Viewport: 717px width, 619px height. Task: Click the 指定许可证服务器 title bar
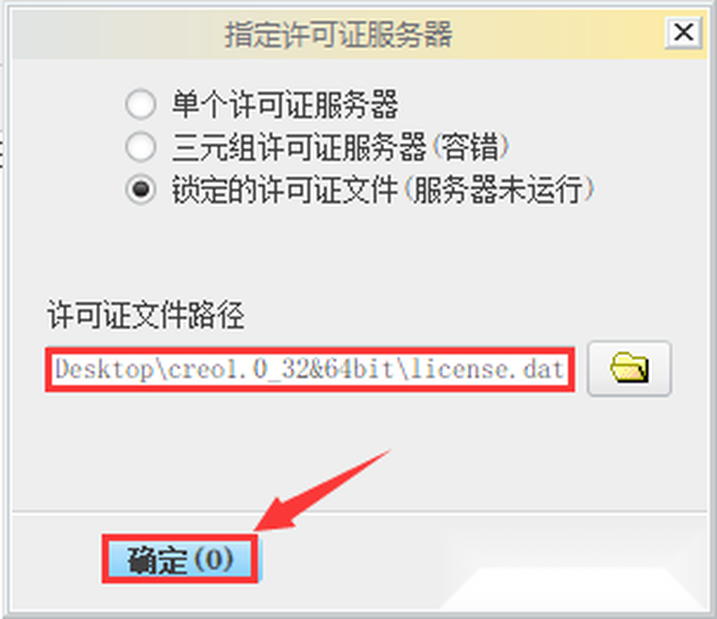click(x=339, y=34)
